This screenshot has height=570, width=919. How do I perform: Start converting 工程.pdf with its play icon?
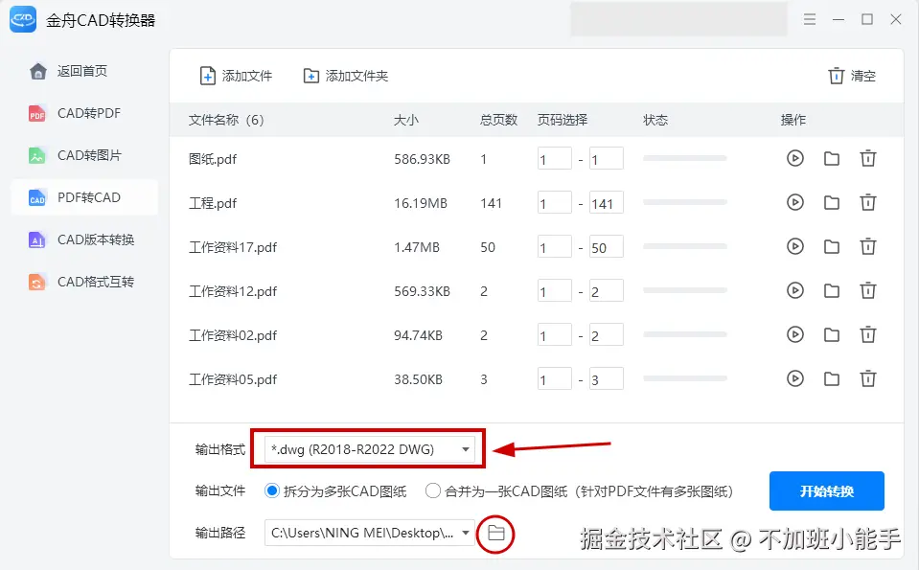pyautogui.click(x=794, y=202)
